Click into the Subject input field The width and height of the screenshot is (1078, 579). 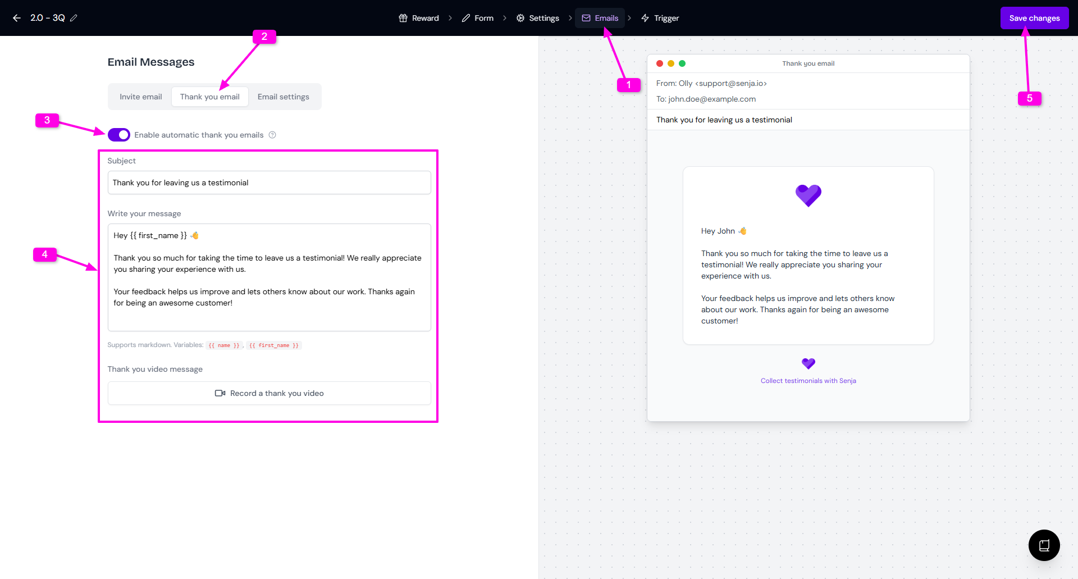tap(269, 183)
